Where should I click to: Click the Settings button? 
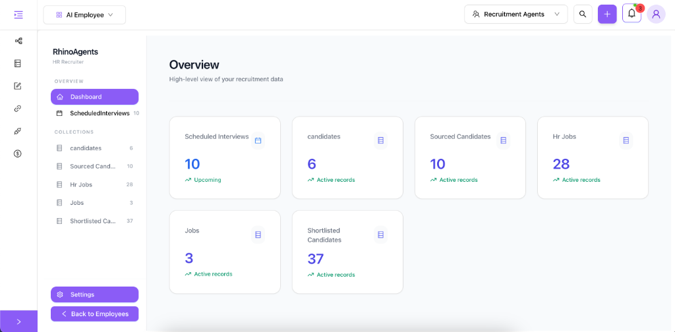point(95,294)
